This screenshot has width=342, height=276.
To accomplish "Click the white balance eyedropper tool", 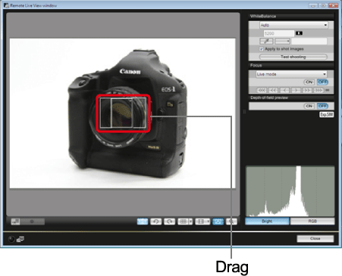I will coord(266,41).
